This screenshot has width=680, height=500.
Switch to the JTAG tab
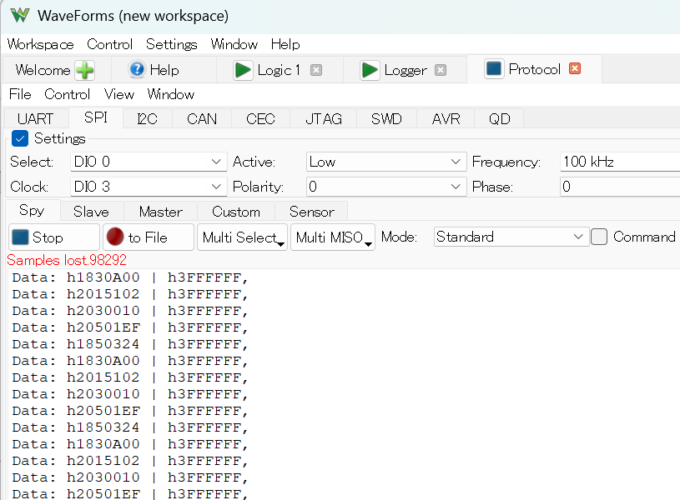pos(324,118)
